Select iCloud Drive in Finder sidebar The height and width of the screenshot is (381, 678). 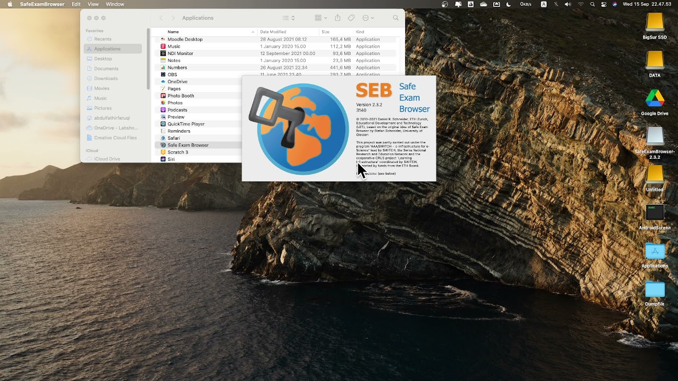coord(112,159)
